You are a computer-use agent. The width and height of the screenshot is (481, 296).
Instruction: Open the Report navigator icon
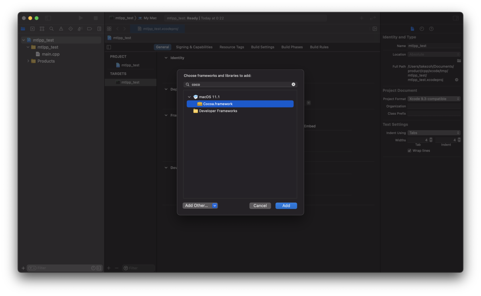tap(99, 29)
